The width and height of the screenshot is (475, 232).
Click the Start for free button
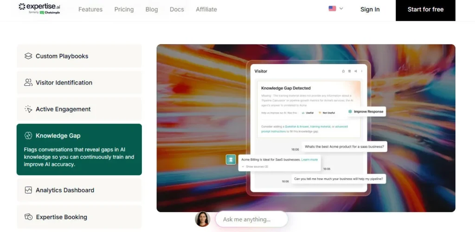(425, 10)
